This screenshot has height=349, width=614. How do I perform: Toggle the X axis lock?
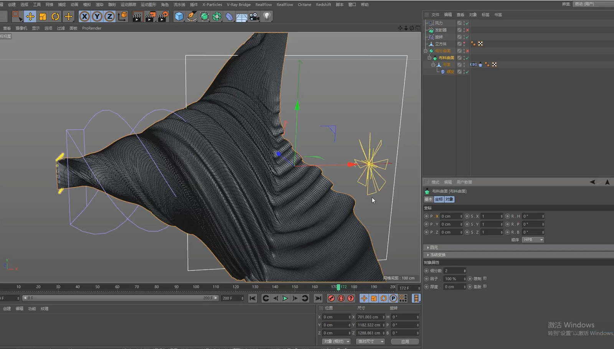pyautogui.click(x=84, y=16)
